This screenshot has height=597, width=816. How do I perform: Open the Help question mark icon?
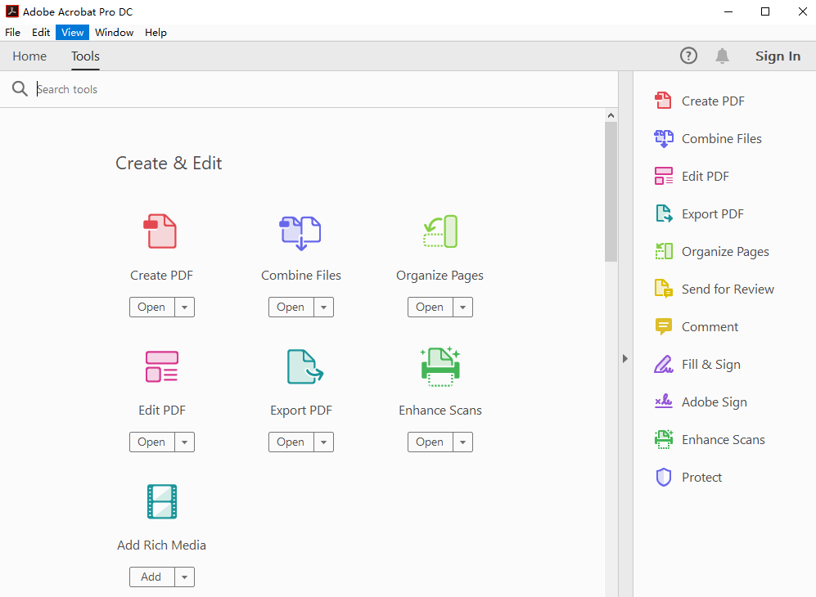[x=688, y=56]
